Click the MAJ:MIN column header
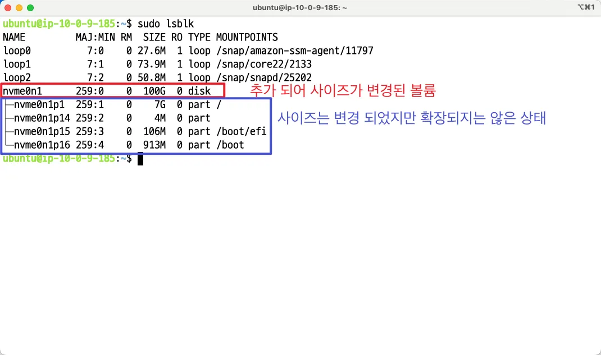601x355 pixels. [x=95, y=37]
